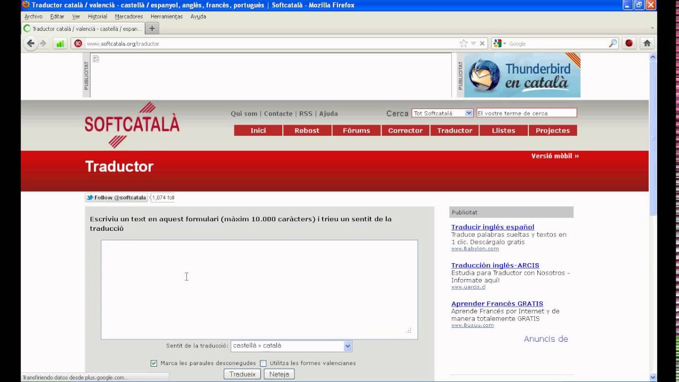Click the broken image icon in ad banner
Screen dimensions: 679x382
96,58
